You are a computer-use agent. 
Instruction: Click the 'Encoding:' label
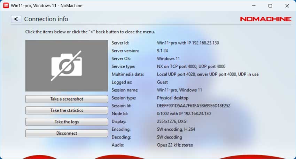coord(121,129)
